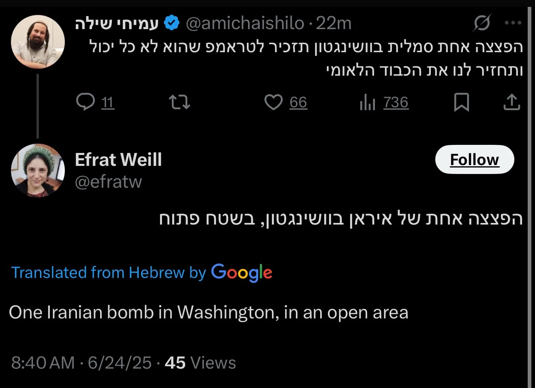
Task: Like the tweet with the heart icon
Action: tap(274, 102)
